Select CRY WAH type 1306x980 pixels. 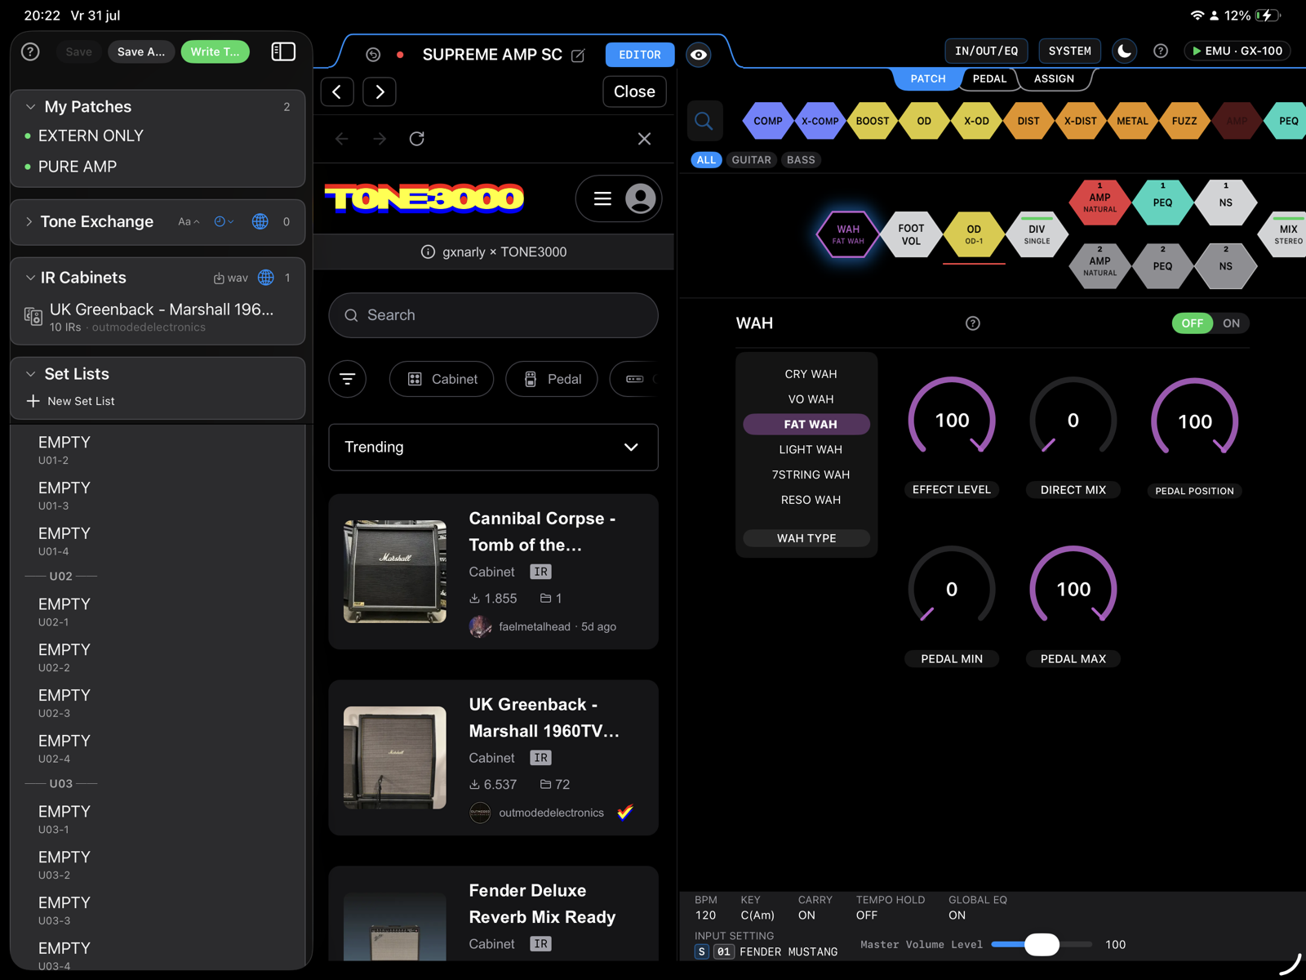coord(811,374)
